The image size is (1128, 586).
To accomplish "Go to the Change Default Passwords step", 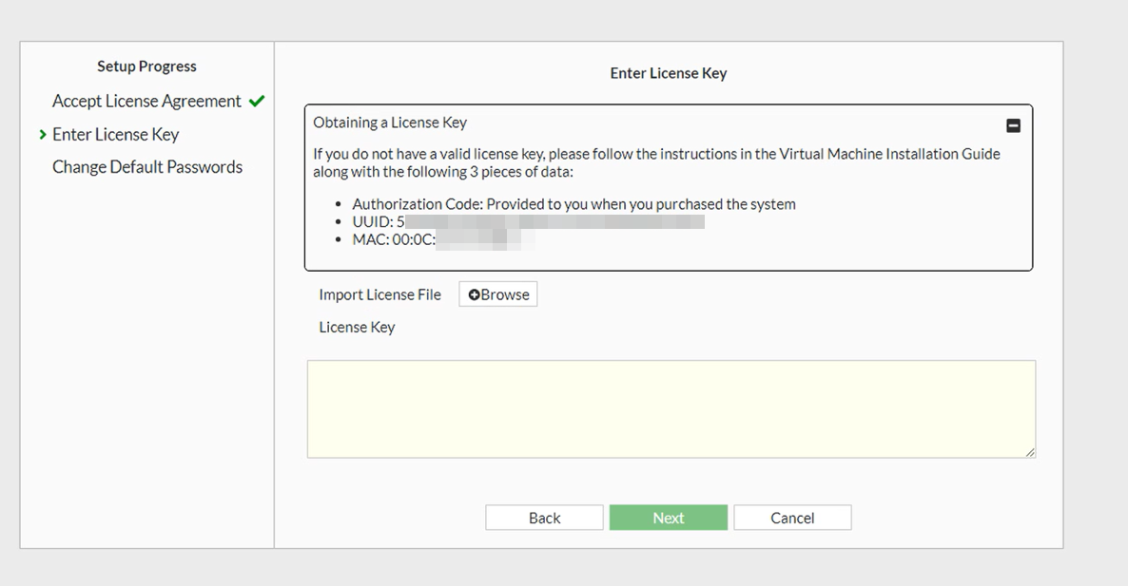I will pyautogui.click(x=147, y=167).
